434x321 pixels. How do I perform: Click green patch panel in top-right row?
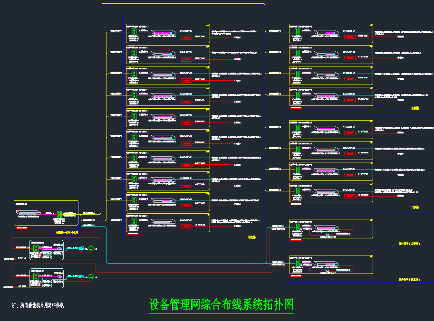pos(297,32)
